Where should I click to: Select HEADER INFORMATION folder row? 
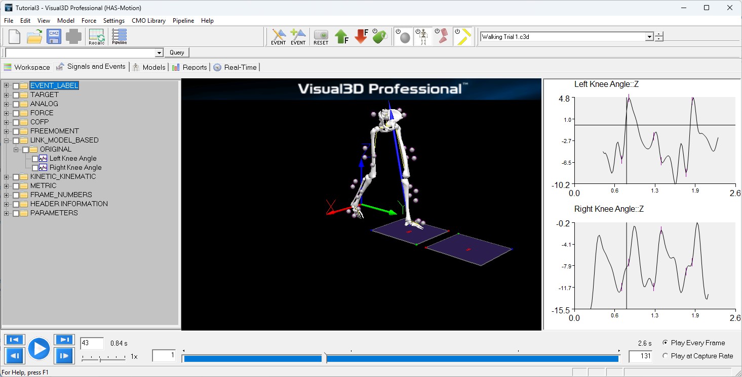click(69, 204)
